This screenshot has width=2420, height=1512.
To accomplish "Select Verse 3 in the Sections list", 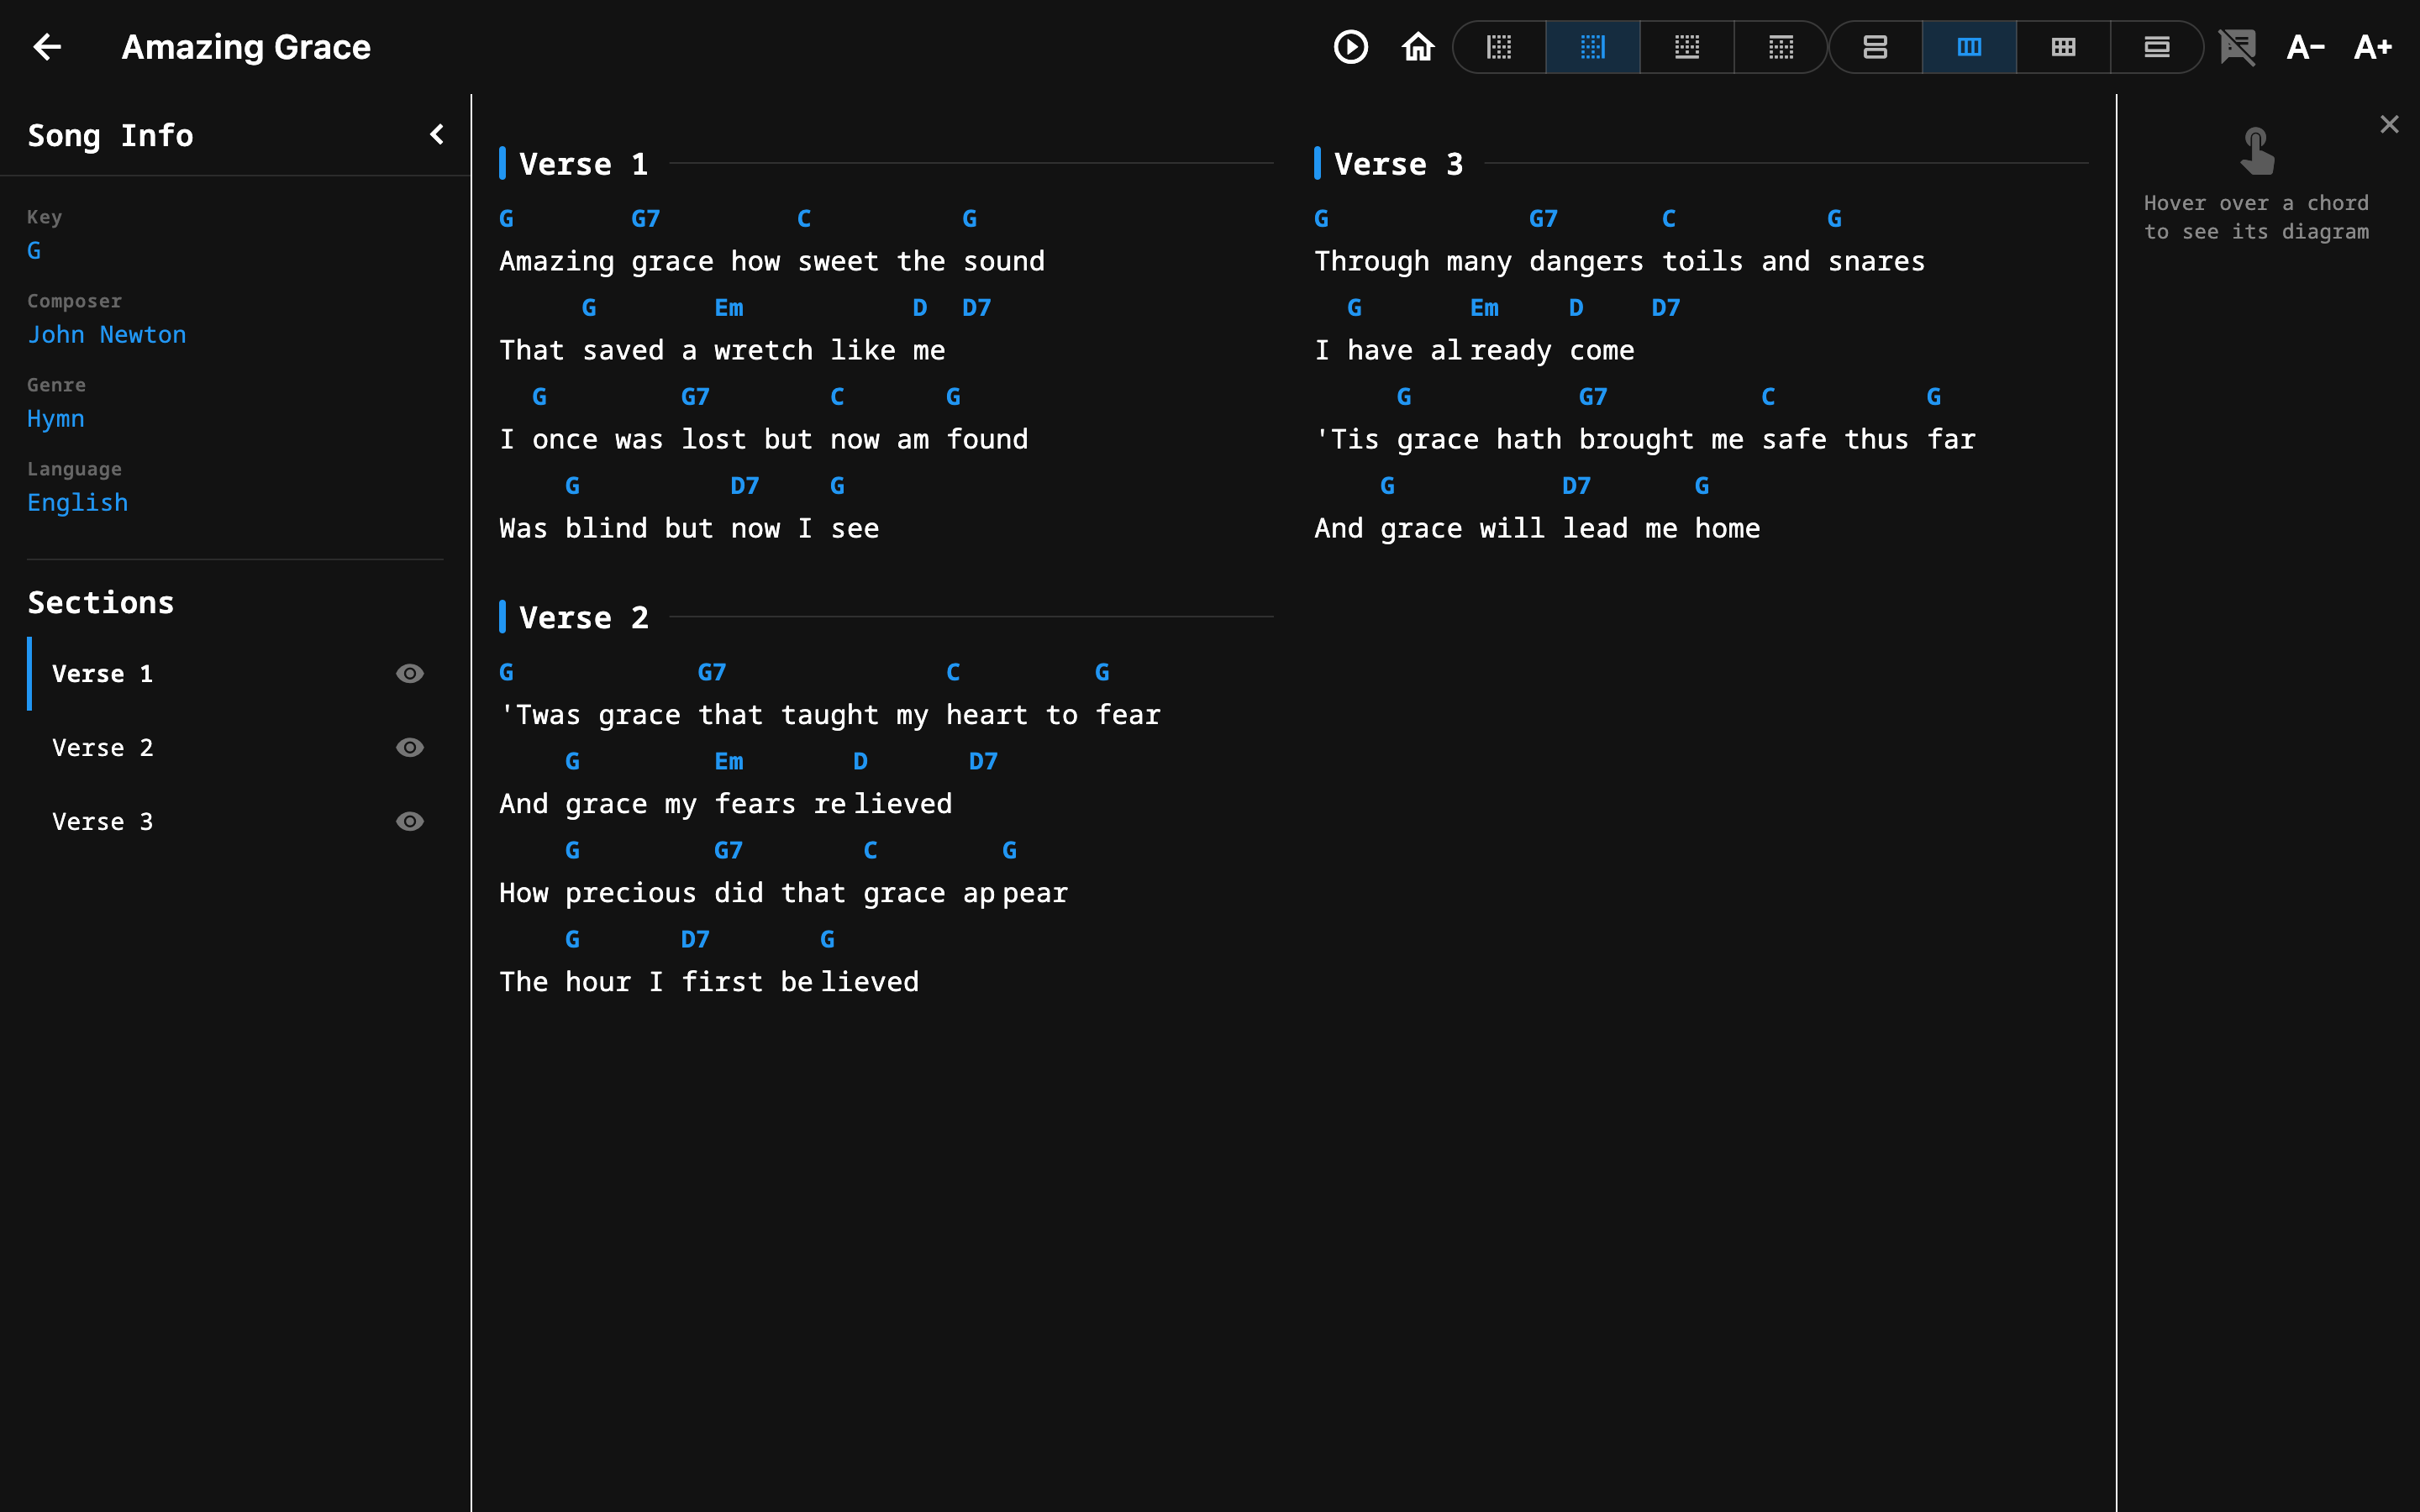I will [x=102, y=821].
